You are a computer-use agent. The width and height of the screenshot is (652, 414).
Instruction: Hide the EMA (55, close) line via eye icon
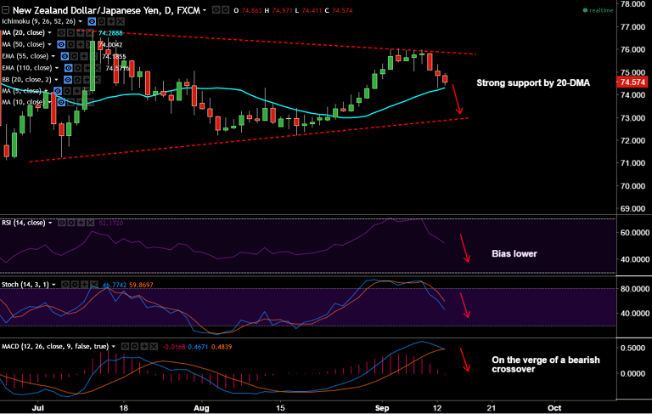tap(65, 56)
